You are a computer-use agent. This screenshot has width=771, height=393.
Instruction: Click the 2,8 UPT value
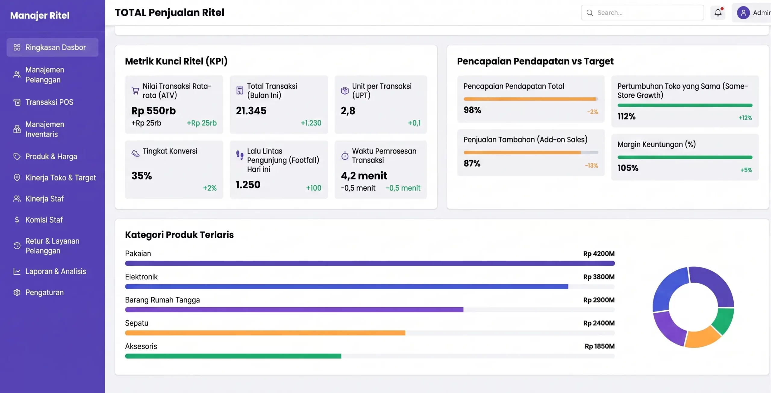(348, 111)
